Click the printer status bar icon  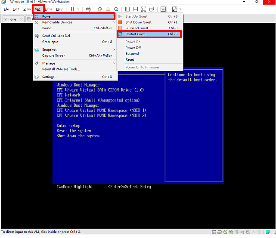click(x=237, y=232)
